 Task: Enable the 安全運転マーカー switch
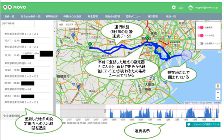pos(201,43)
